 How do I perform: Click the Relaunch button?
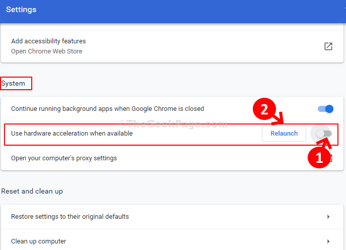pyautogui.click(x=284, y=134)
